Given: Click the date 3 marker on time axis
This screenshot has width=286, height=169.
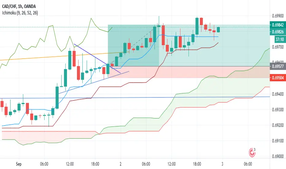Looking at the screenshot, I should point(222,164).
